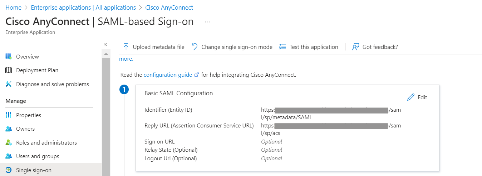Collapse the sidebar with double chevron
Image resolution: width=482 pixels, height=176 pixels.
click(105, 44)
